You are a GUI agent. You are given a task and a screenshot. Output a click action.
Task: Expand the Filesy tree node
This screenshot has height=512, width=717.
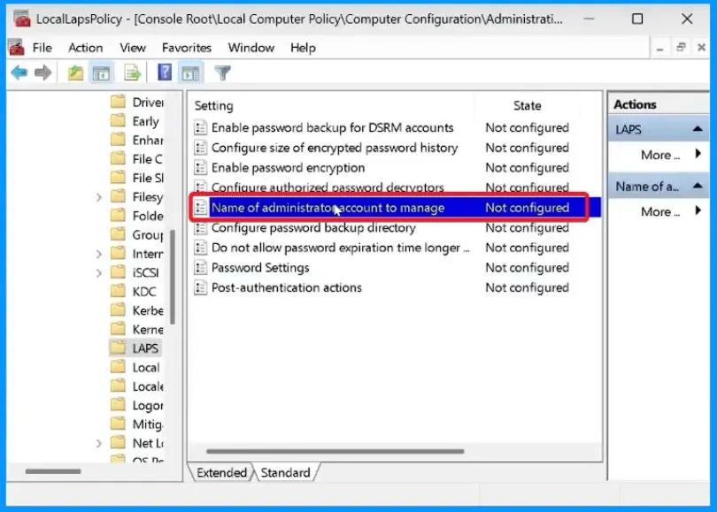pyautogui.click(x=99, y=197)
